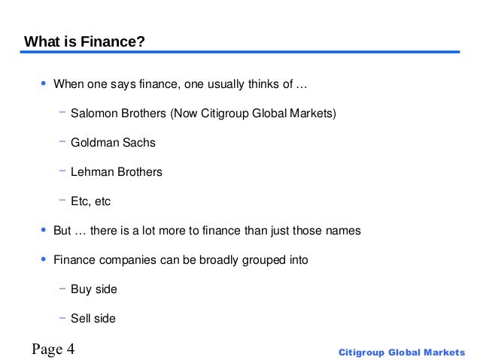Viewport: 480px width, 360px height.
Task: Click the 'Etc, etc' line
Action: point(90,201)
